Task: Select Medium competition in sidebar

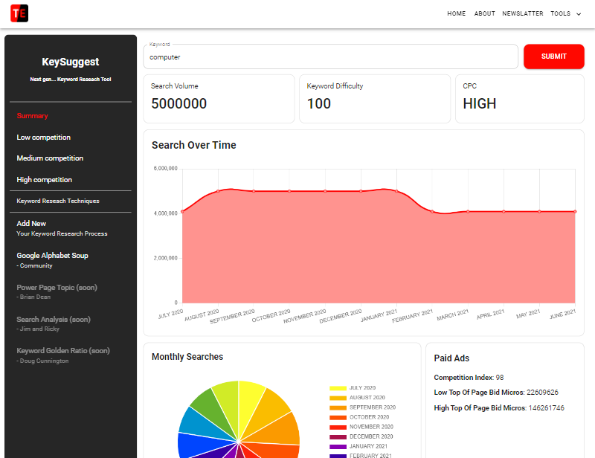Action: coord(50,158)
